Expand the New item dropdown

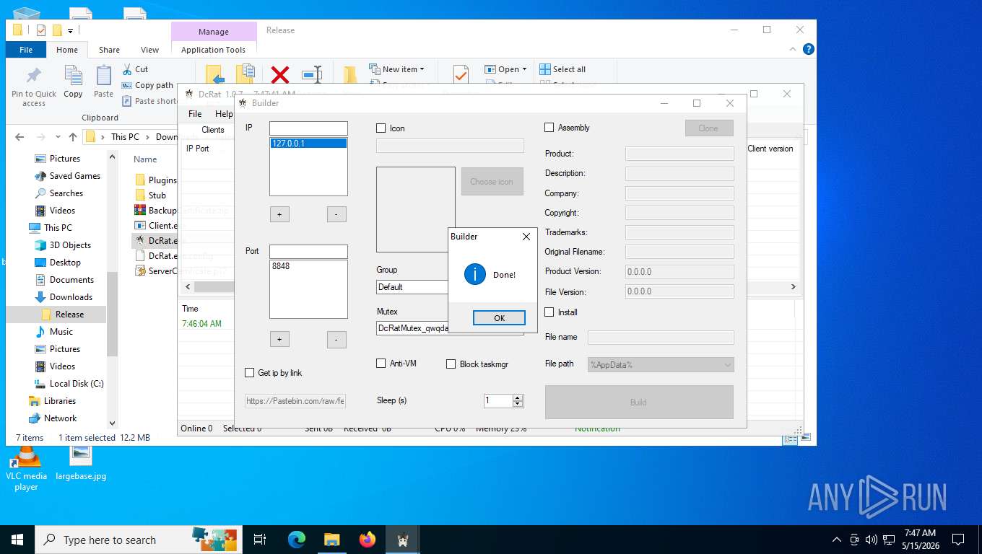[x=422, y=69]
